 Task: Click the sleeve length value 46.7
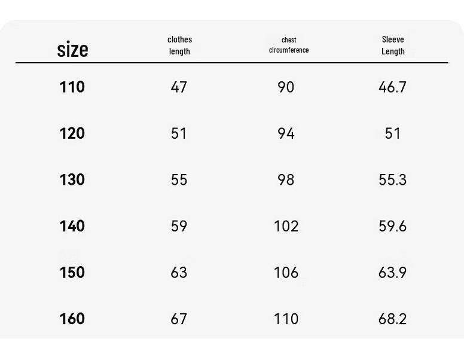point(392,87)
